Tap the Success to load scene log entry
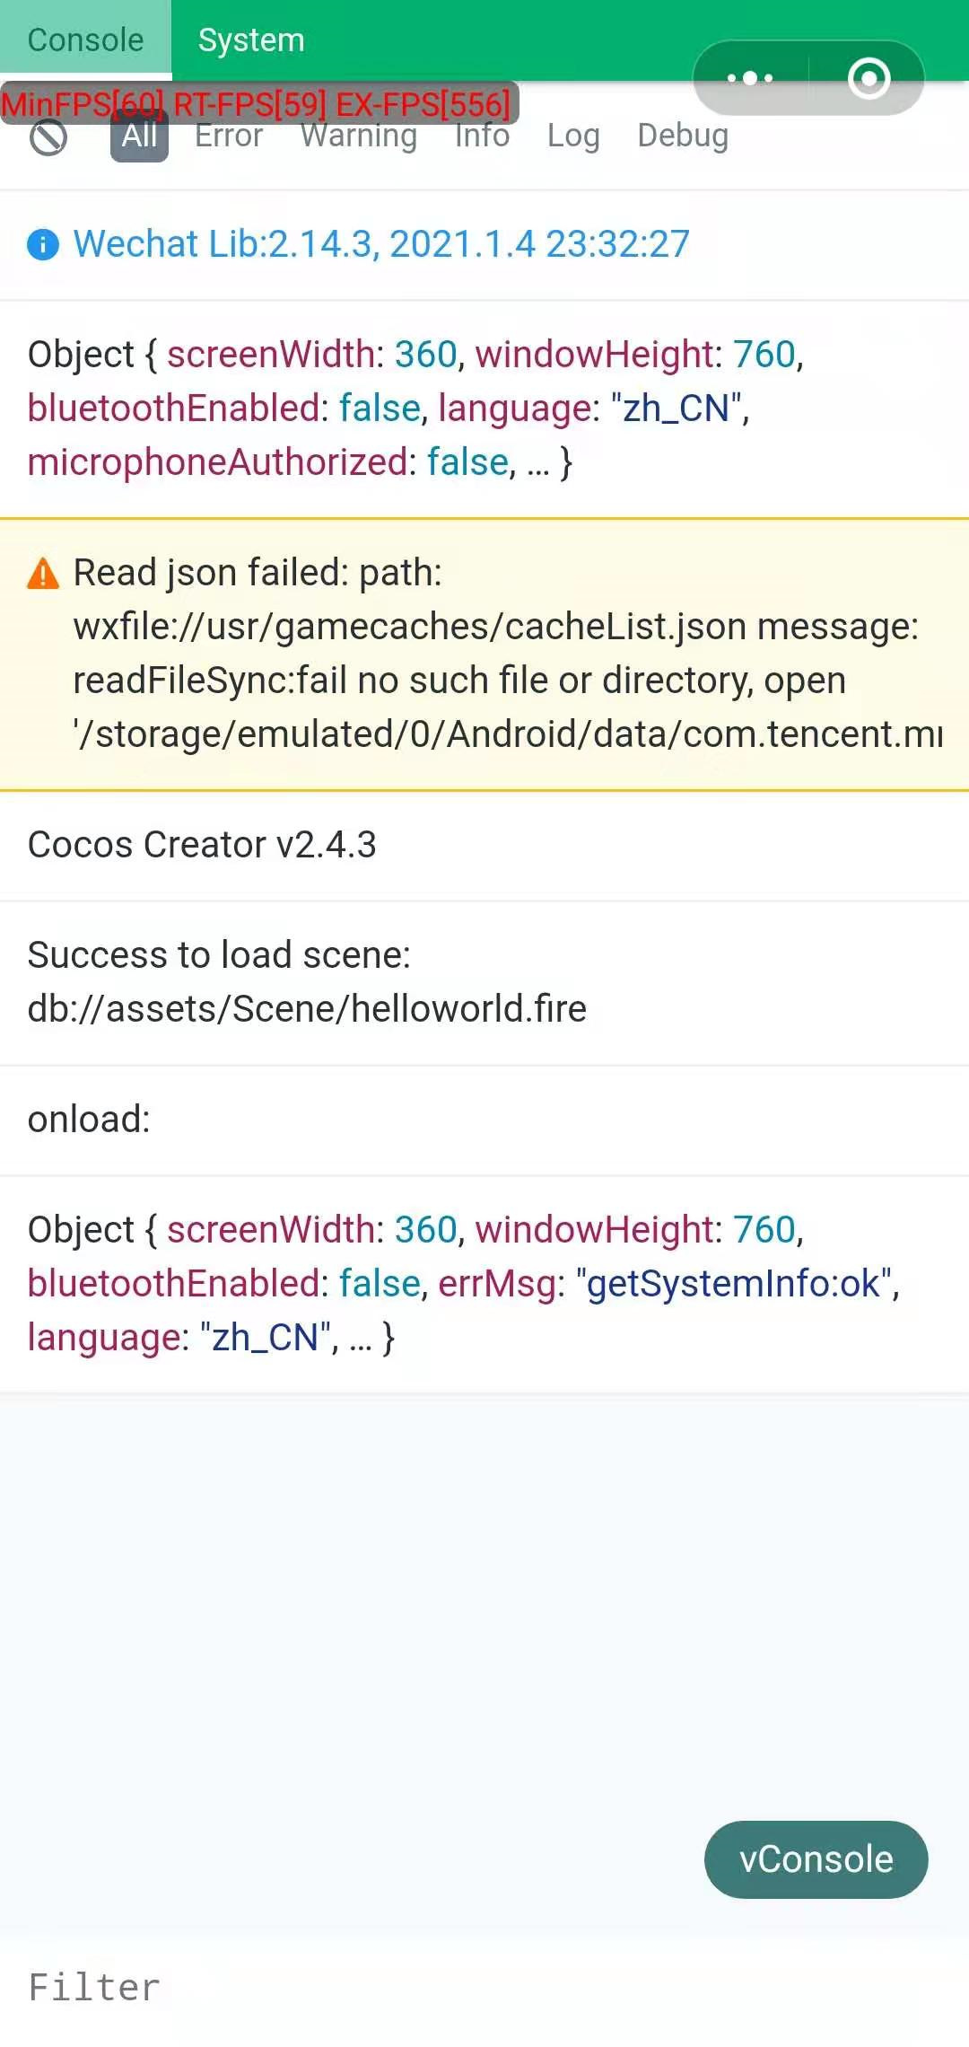The height and width of the screenshot is (2047, 969). pos(307,982)
